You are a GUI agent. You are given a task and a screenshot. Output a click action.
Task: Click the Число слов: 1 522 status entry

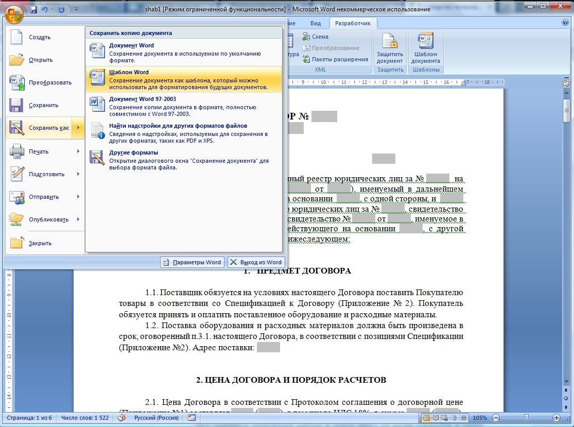[85, 418]
